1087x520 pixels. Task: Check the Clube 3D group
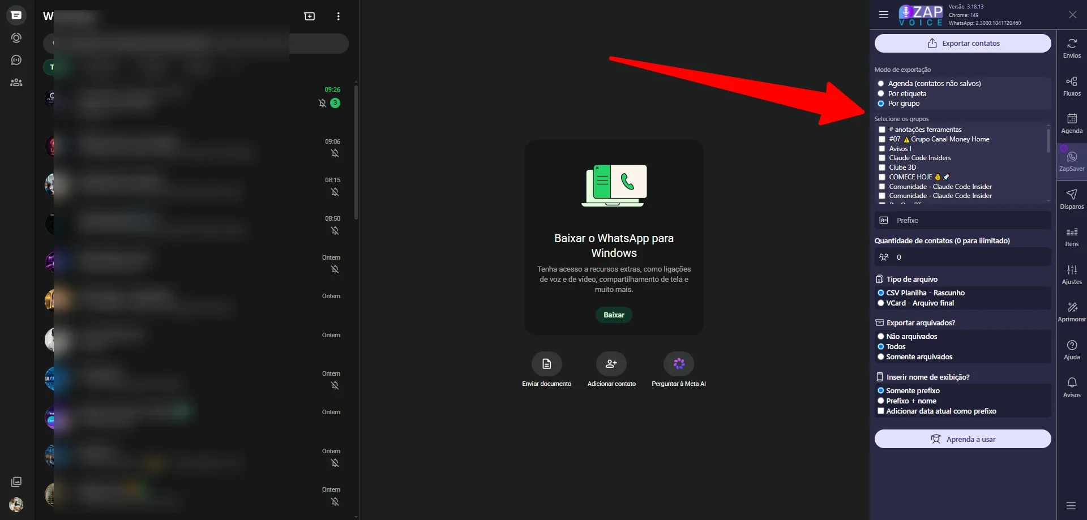[x=881, y=167]
